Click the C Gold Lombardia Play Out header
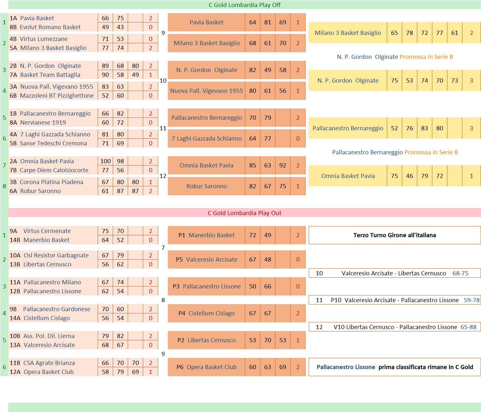The width and height of the screenshot is (481, 412). tap(244, 213)
